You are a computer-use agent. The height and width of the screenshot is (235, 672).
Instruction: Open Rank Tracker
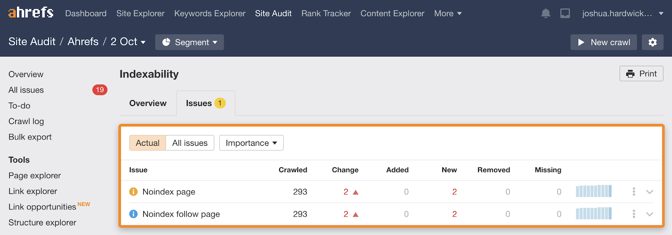[x=326, y=13]
